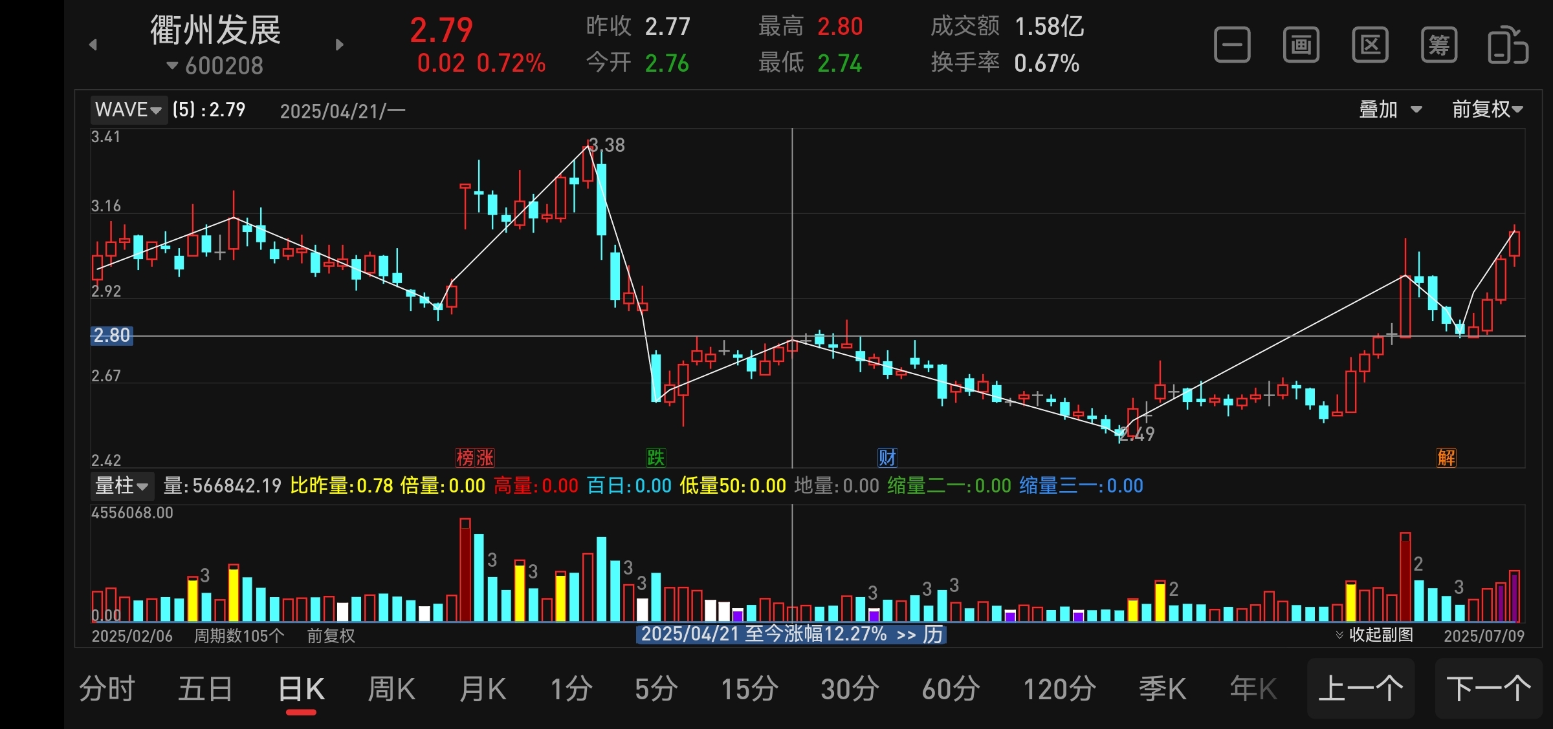Screen dimensions: 1553x729
Task: Click the 周期数105个 label
Action: pyautogui.click(x=239, y=635)
